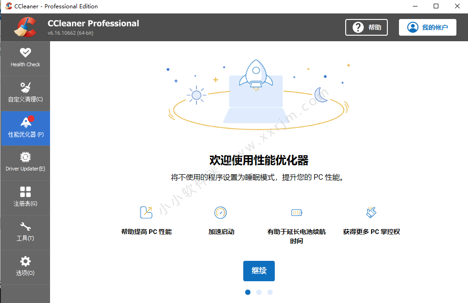
Task: Click the 有助于延长电池续航时间 label
Action: (297, 236)
